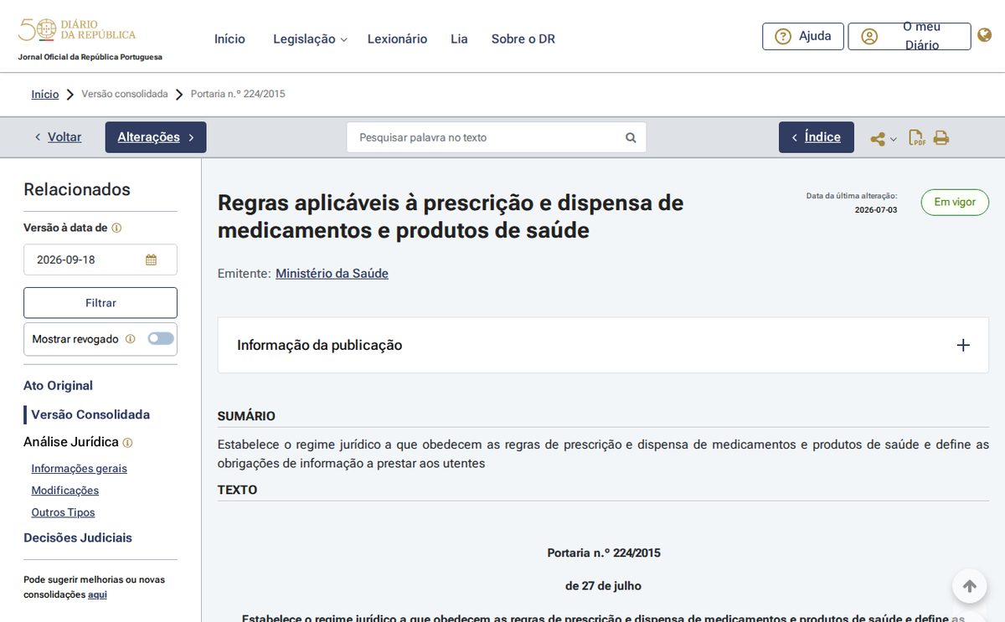Click Versão consolidada breadcrumb text
The width and height of the screenshot is (1005, 622).
pyautogui.click(x=125, y=95)
